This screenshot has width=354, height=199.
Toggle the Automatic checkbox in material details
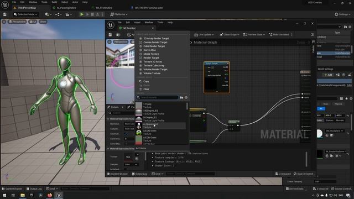(x=126, y=134)
